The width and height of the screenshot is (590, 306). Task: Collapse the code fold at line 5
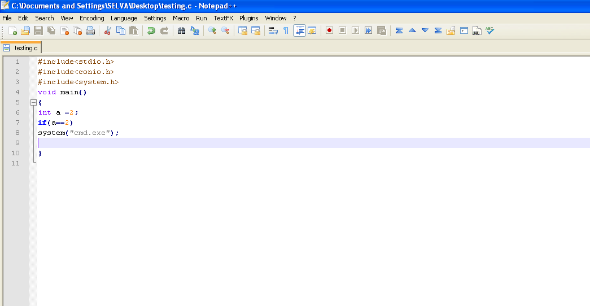33,102
